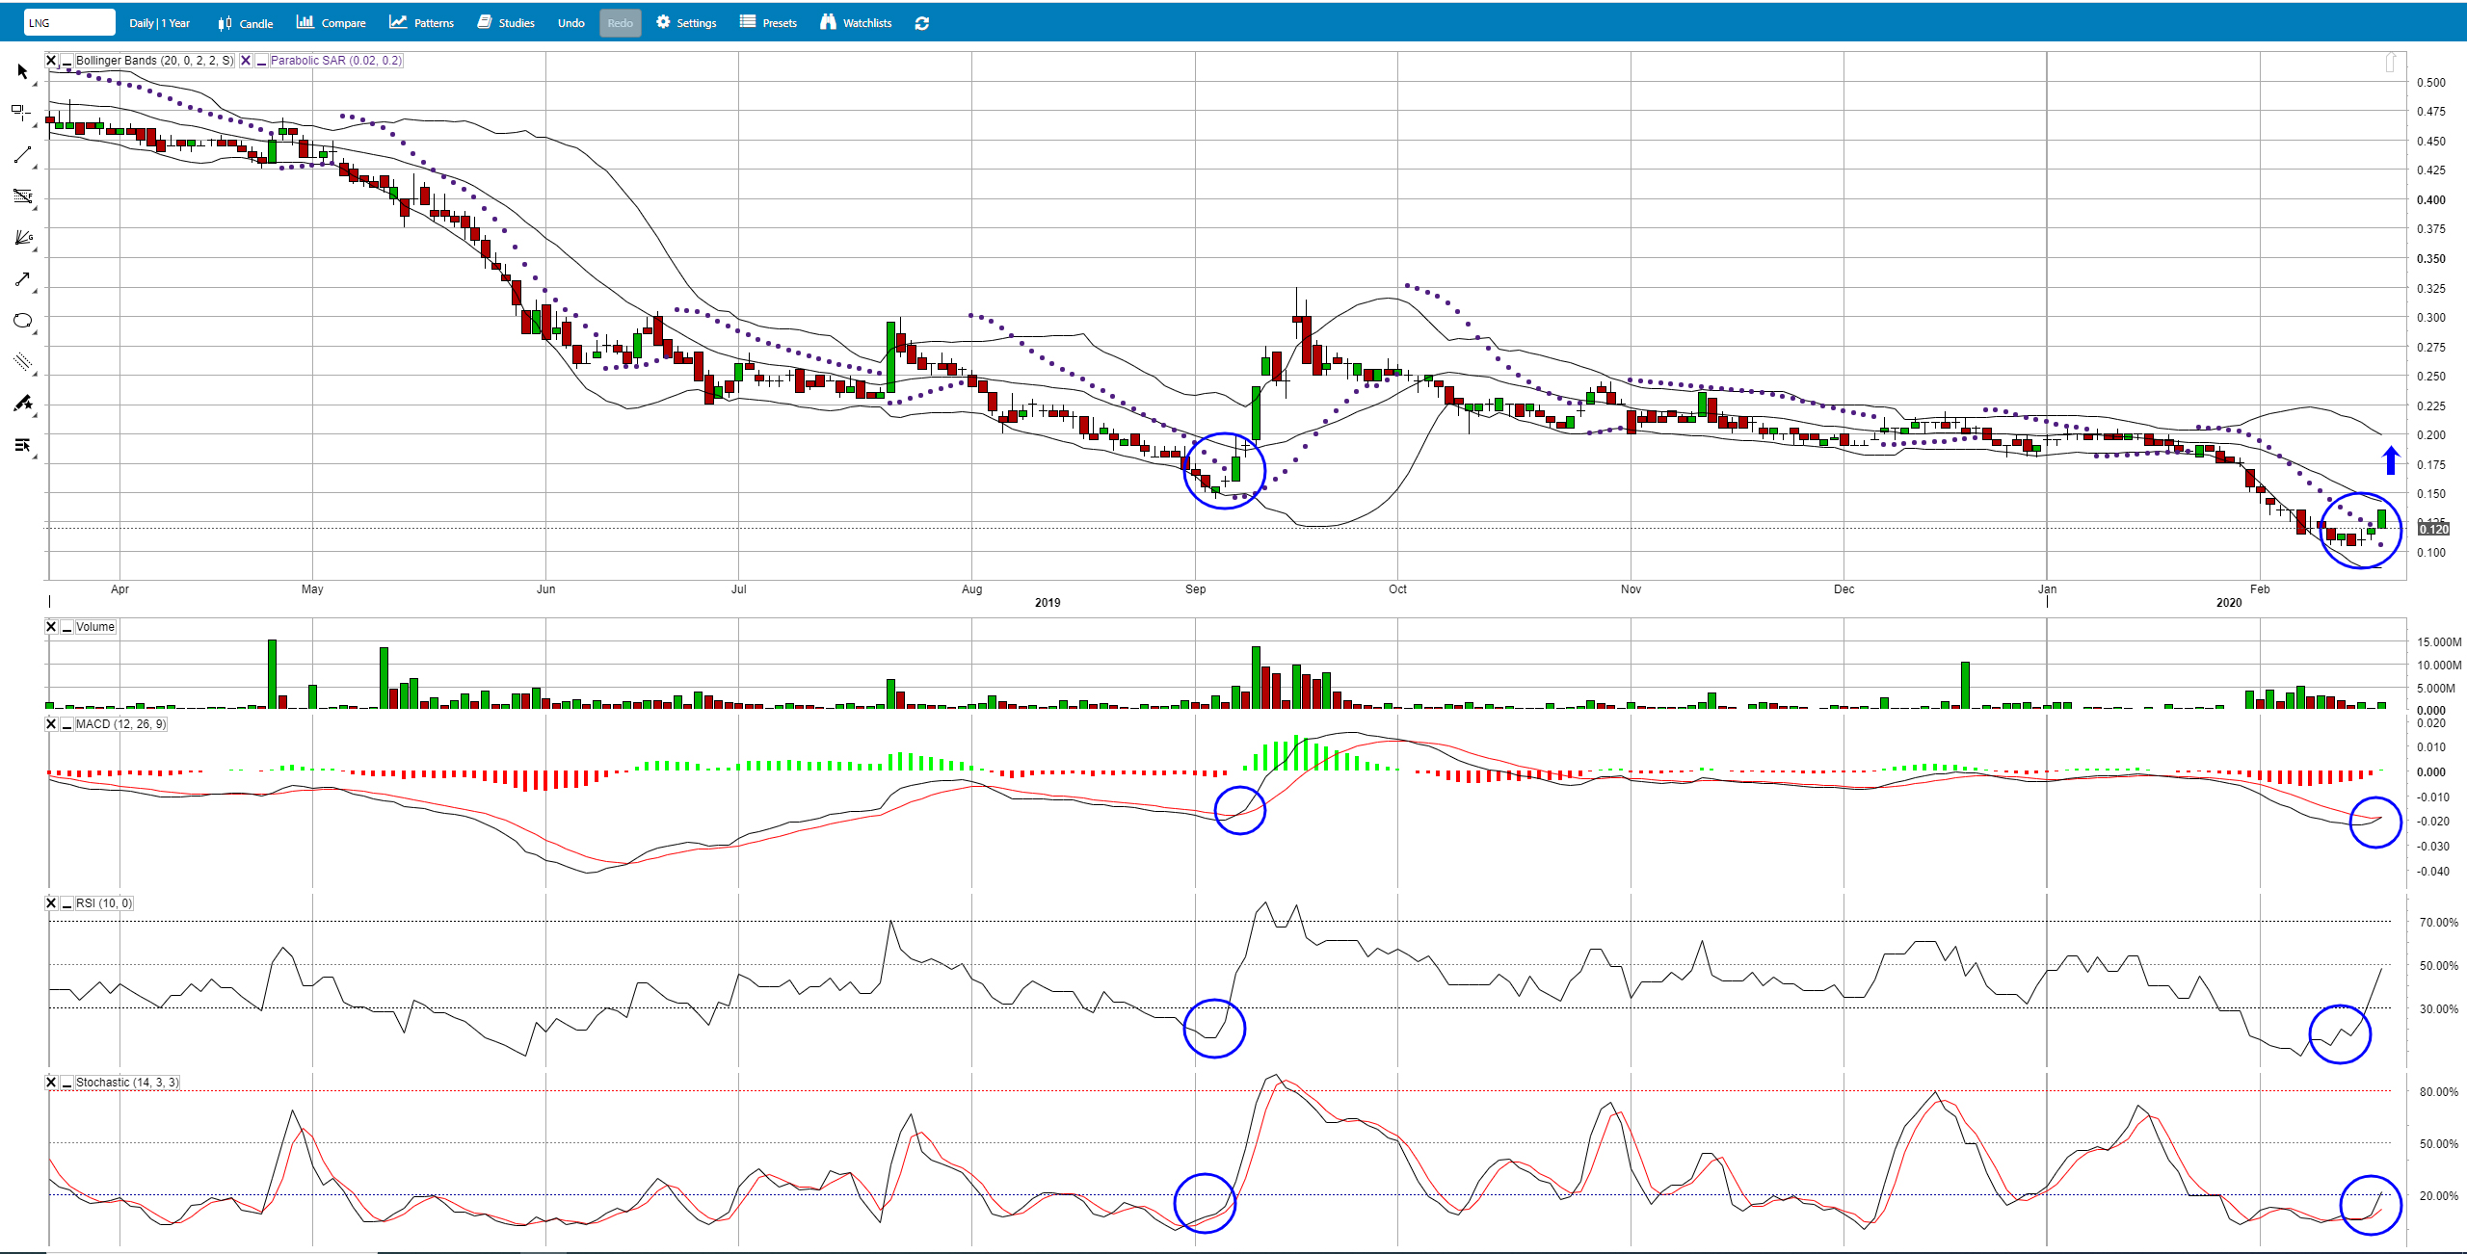The width and height of the screenshot is (2467, 1254).
Task: Remove the Volume panel with X
Action: click(51, 627)
